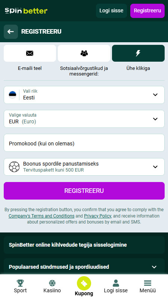
Task: Open the Vali riik country dropdown
Action: pyautogui.click(x=84, y=95)
